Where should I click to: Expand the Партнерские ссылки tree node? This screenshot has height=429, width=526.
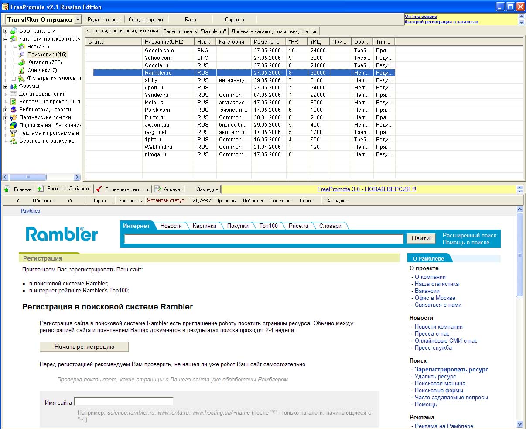[x=6, y=118]
